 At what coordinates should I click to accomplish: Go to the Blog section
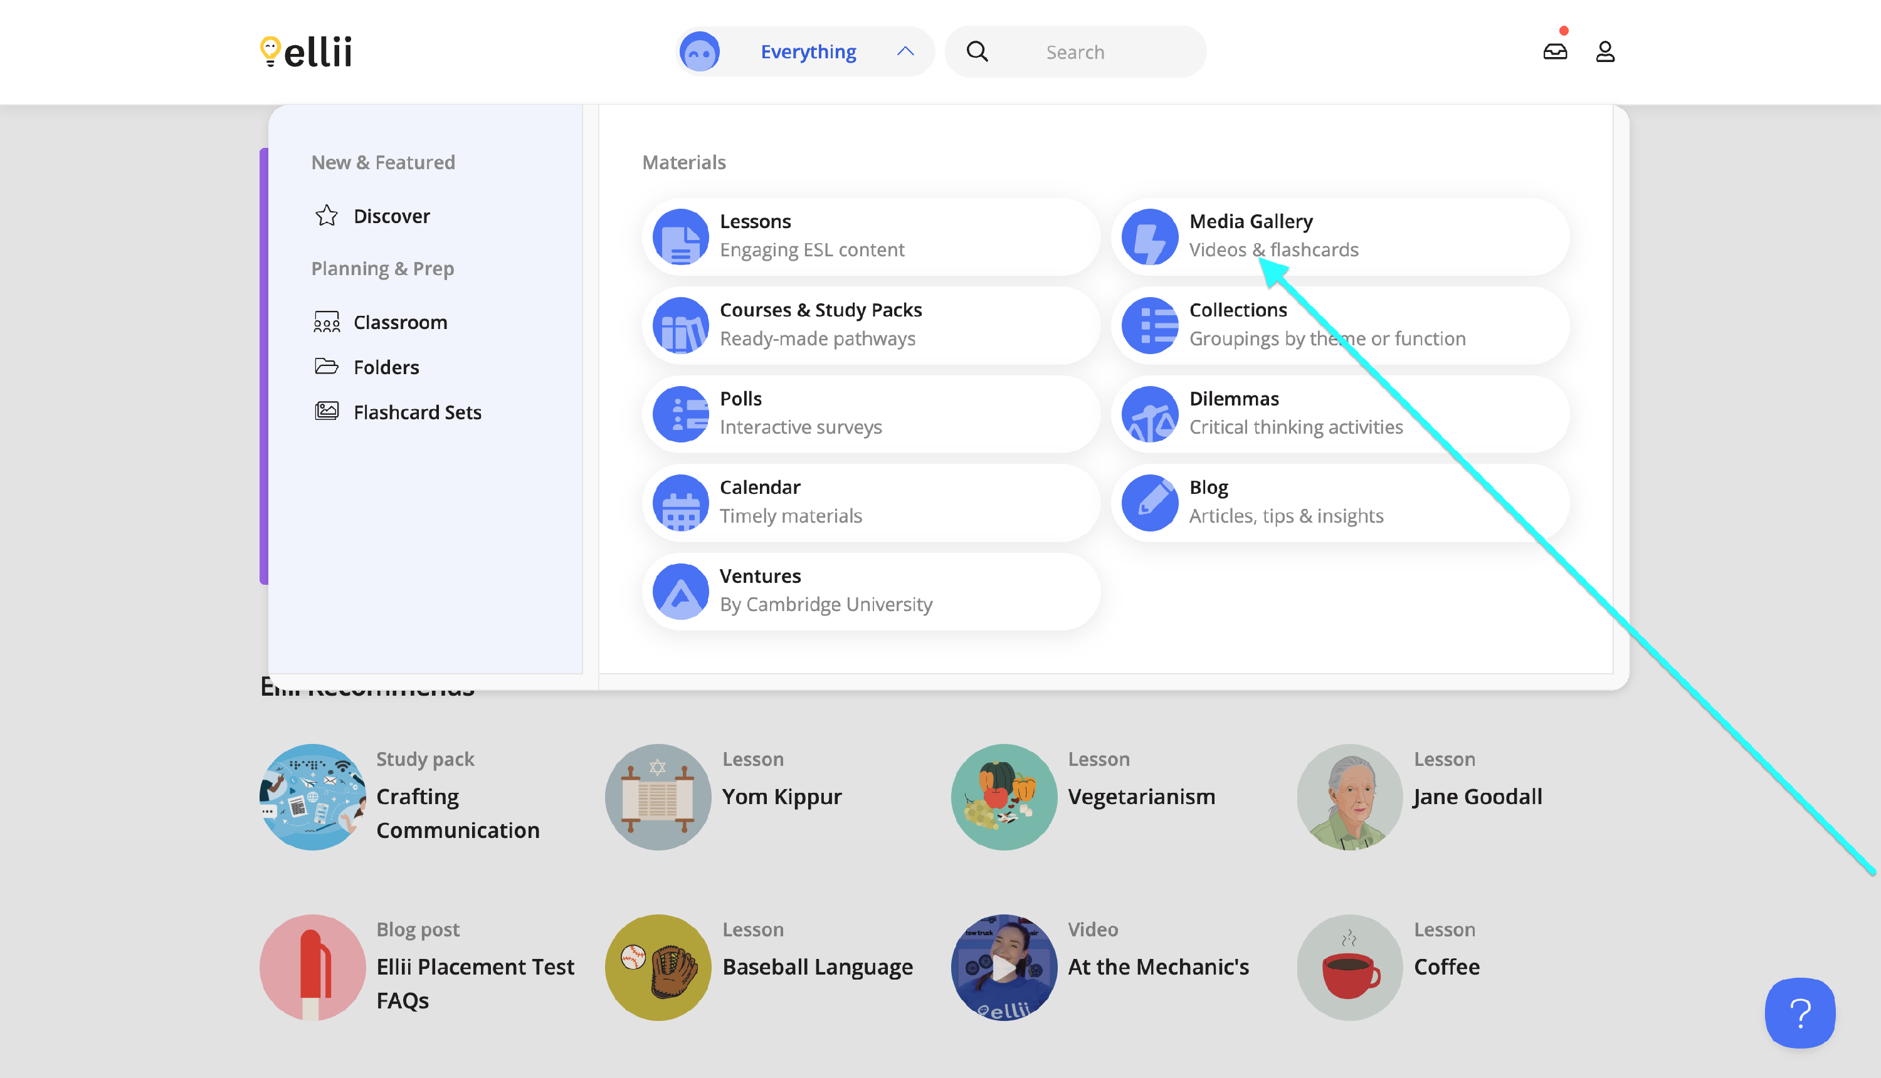tap(1209, 488)
